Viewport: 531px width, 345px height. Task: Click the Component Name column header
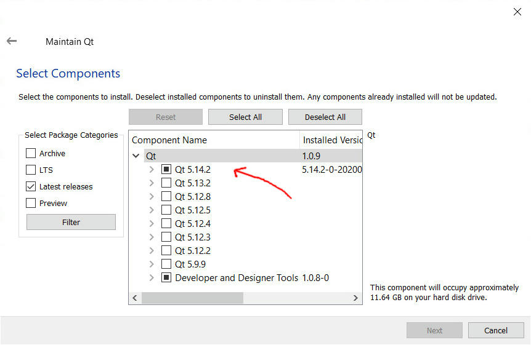pyautogui.click(x=214, y=140)
